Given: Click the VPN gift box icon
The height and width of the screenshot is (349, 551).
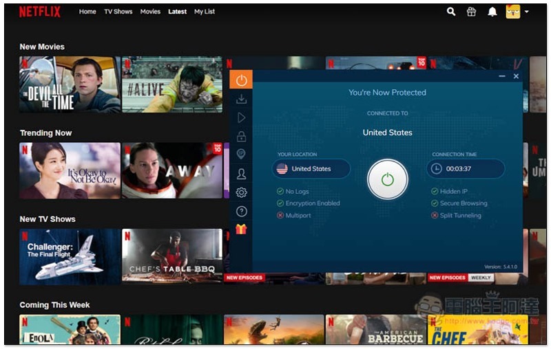Looking at the screenshot, I should pos(241,229).
